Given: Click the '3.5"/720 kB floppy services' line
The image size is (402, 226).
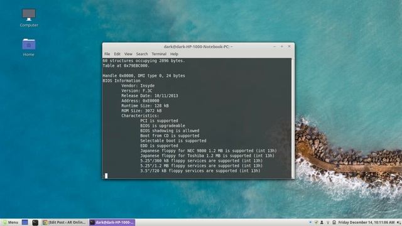Looking at the screenshot, I should 200,171.
